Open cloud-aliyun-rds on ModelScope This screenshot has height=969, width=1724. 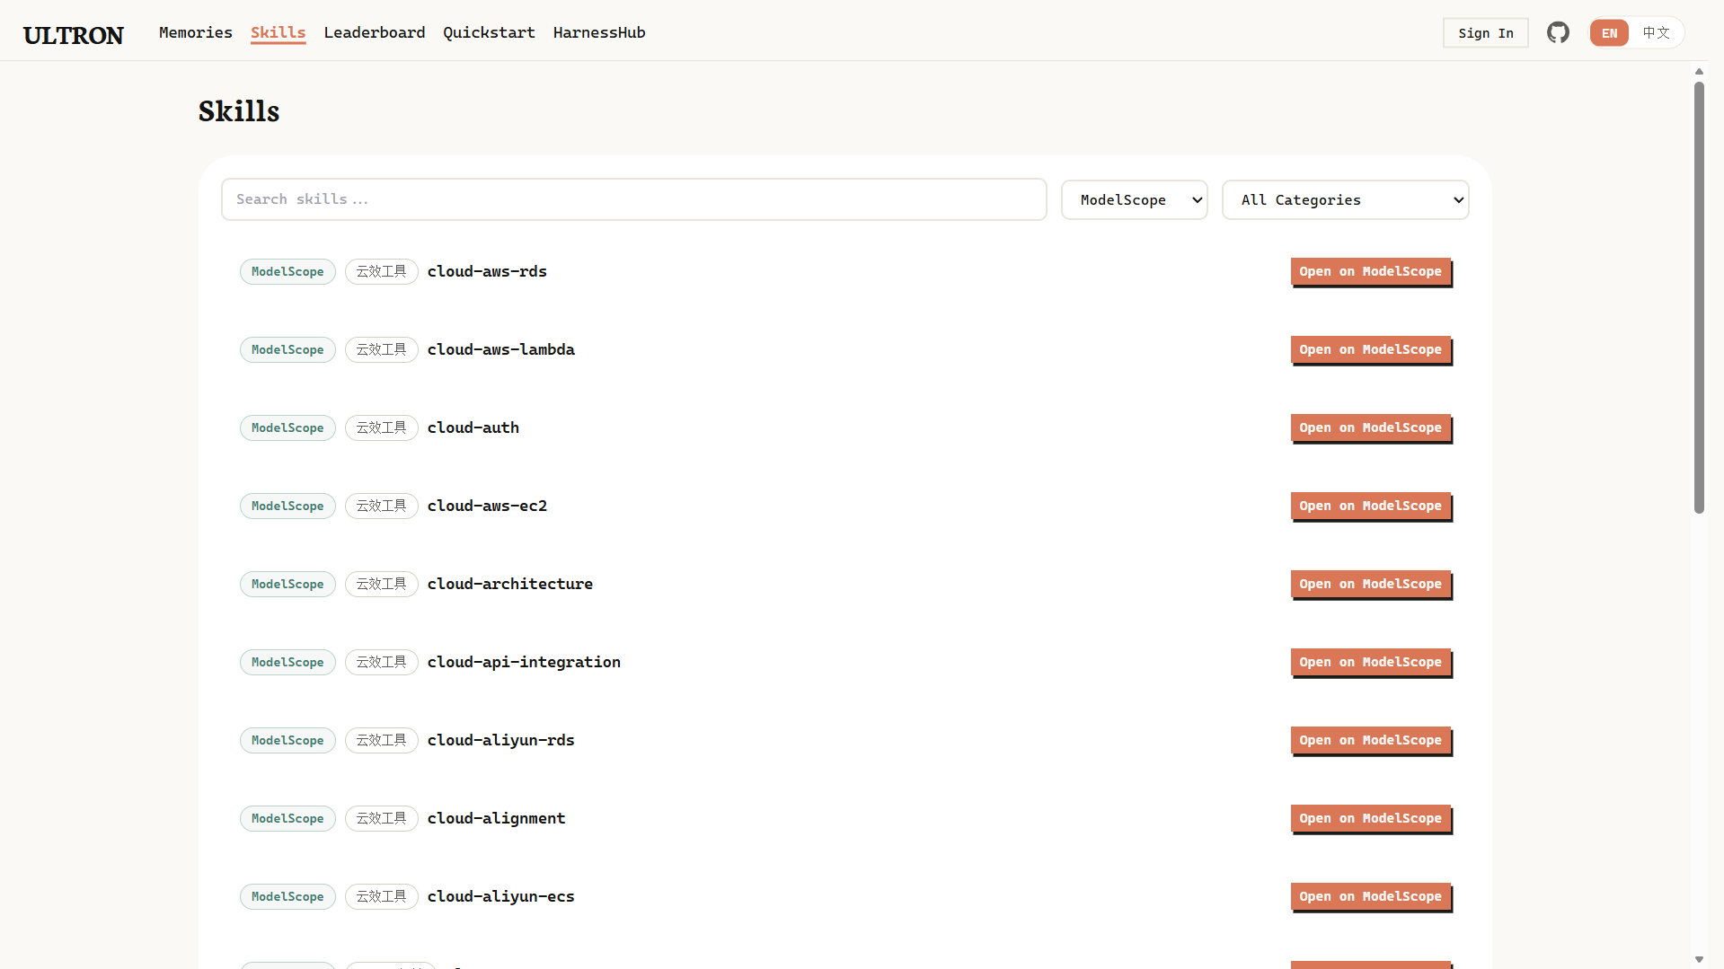(1370, 740)
